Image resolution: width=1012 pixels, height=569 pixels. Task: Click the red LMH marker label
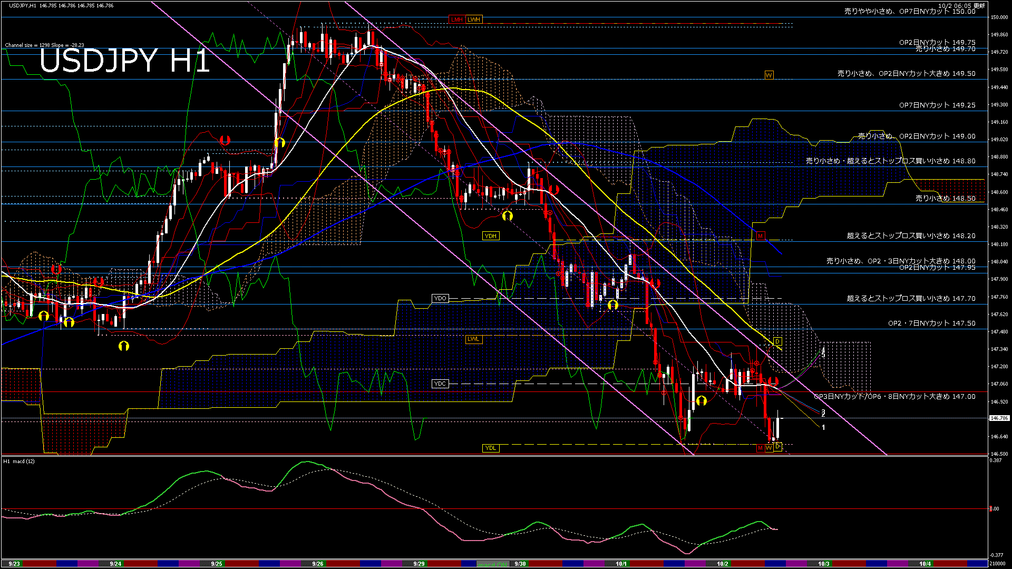[456, 19]
